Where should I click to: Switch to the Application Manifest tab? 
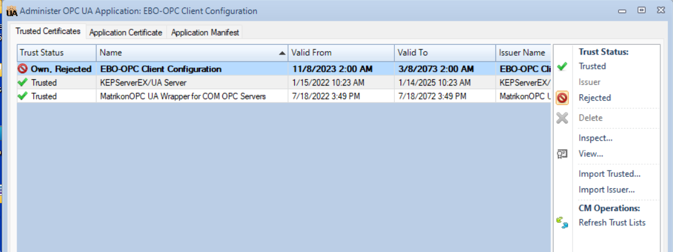205,33
